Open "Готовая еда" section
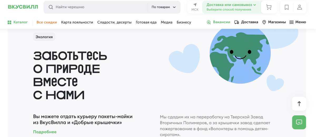316x137 pixels. 146,22
